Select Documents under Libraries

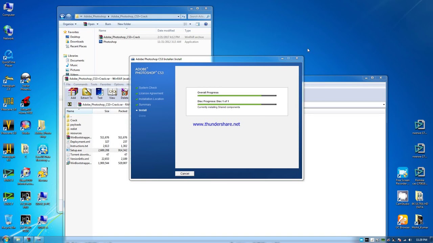[77, 60]
